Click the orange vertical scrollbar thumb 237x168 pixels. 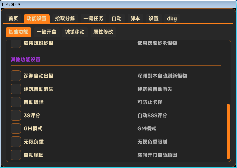[x=228, y=132]
